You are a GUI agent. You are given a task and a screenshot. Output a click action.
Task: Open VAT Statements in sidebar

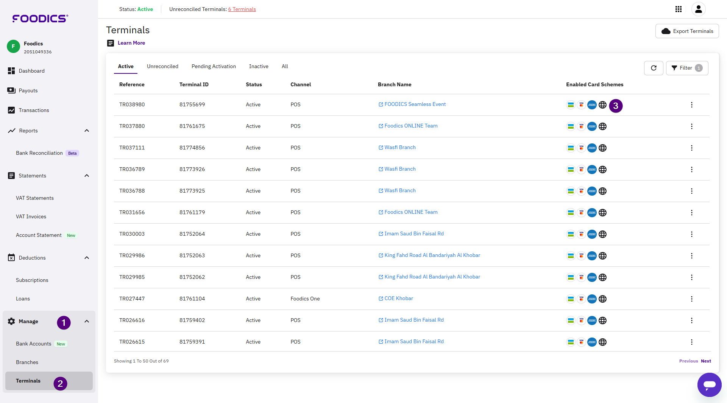(x=35, y=198)
